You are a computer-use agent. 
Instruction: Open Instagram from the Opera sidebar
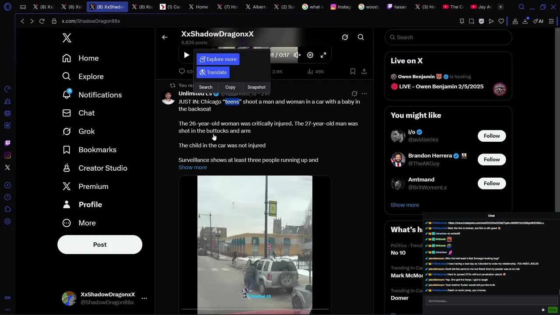pyautogui.click(x=7, y=155)
